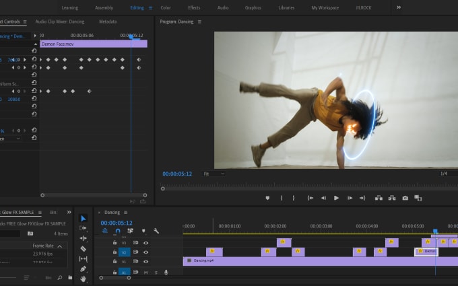Create new bin in project panel

[70, 277]
